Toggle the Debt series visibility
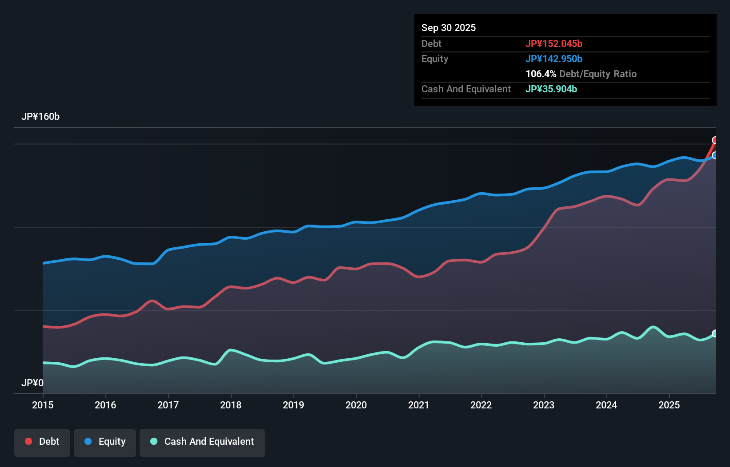This screenshot has height=467, width=730. click(42, 441)
